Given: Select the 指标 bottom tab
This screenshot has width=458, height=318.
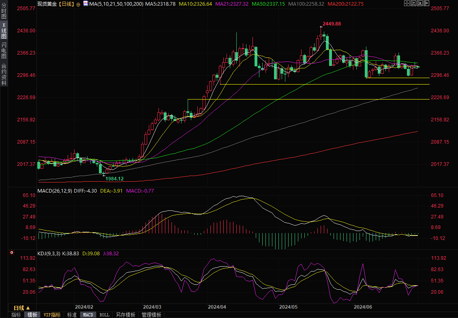Looking at the screenshot, I should (16, 315).
